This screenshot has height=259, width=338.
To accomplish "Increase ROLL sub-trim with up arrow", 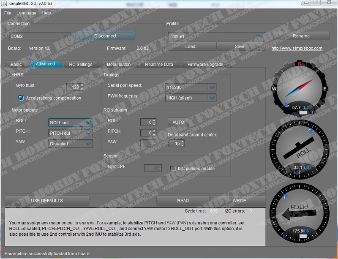I will click(x=154, y=120).
